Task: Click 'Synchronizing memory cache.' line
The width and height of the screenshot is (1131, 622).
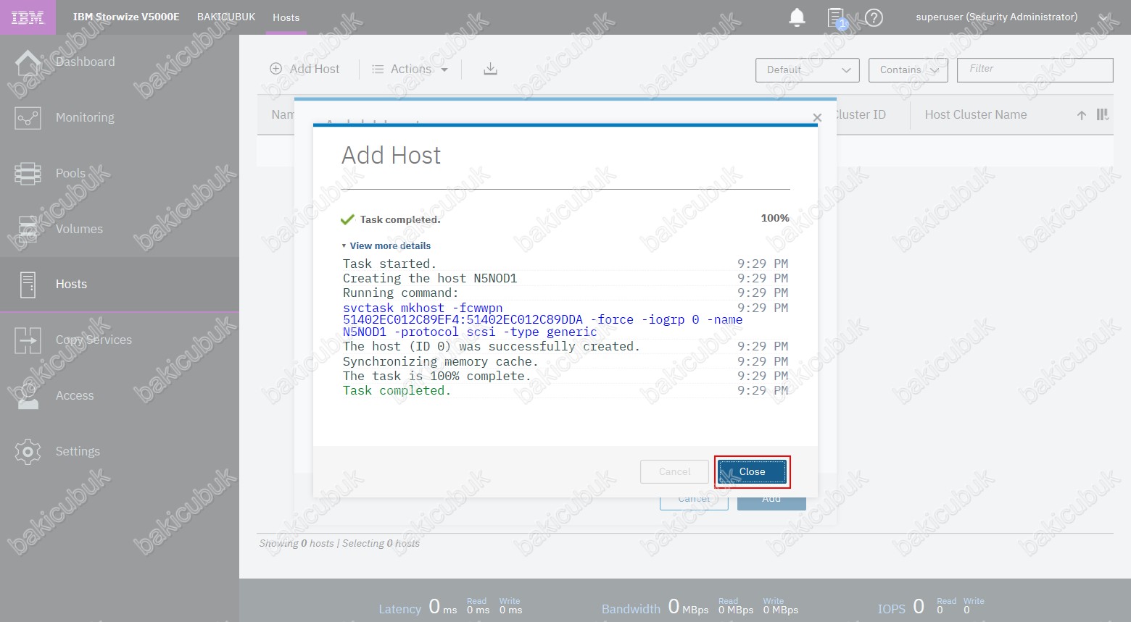Action: pyautogui.click(x=440, y=361)
